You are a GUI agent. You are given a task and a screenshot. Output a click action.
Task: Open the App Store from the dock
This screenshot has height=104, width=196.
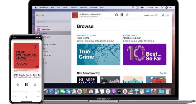click(x=148, y=92)
